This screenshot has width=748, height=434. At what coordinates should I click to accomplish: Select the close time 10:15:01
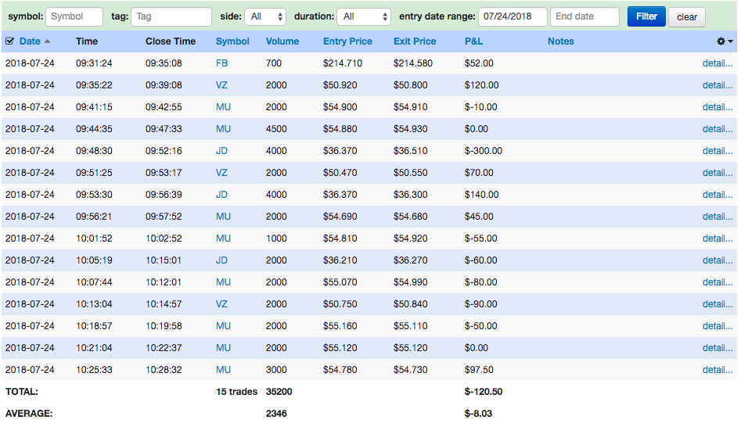(164, 260)
